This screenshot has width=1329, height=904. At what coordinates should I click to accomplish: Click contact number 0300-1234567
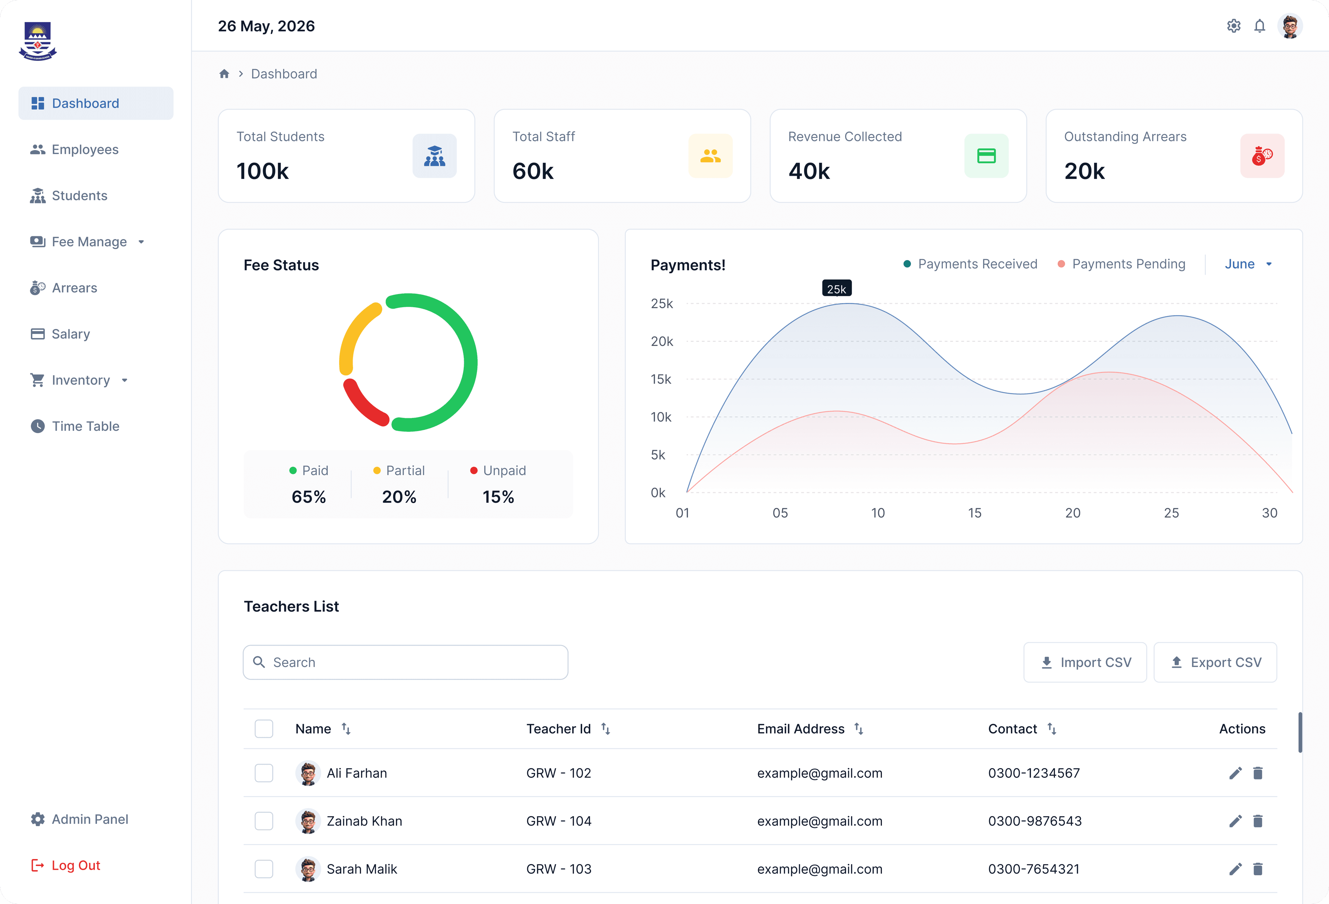click(x=1034, y=773)
